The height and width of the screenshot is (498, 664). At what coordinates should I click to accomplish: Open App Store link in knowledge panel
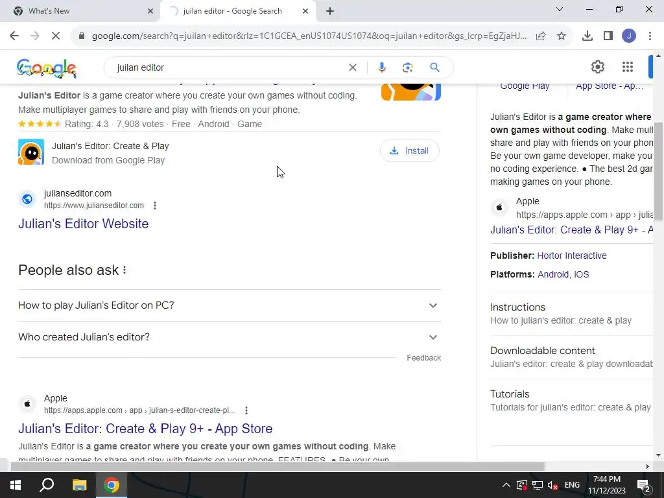(x=610, y=86)
